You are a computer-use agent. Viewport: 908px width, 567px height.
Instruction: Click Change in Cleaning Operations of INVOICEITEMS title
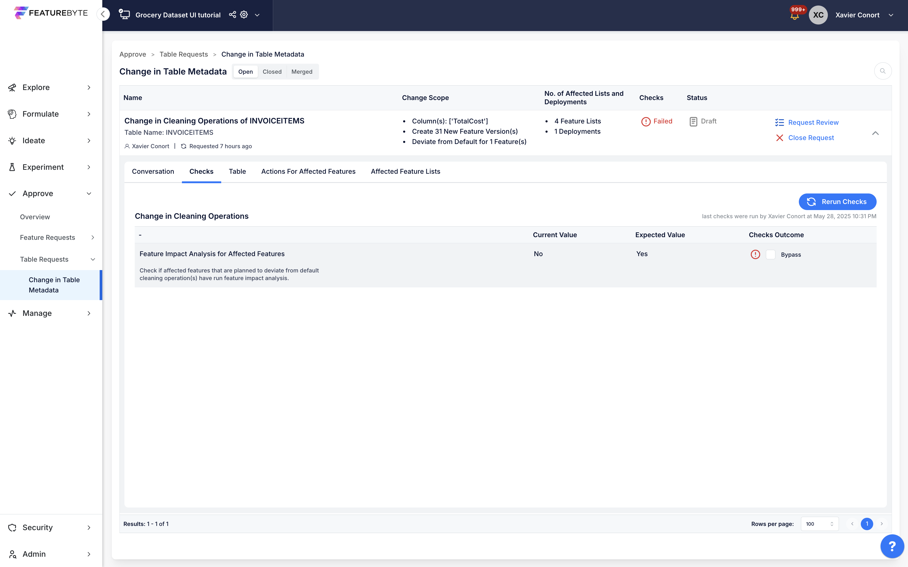(x=214, y=121)
